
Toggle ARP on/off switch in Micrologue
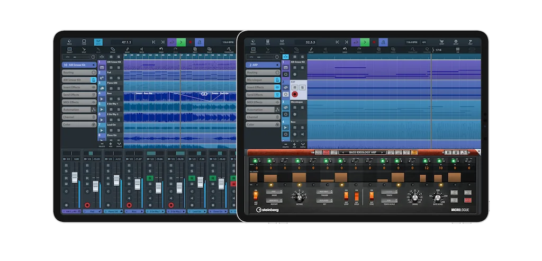(x=256, y=196)
